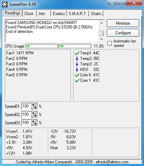Click the green checkmark next to Temp1

[x=77, y=53]
